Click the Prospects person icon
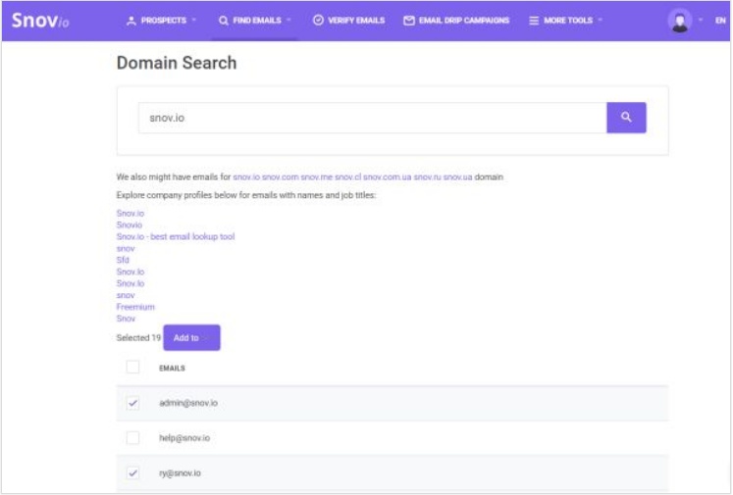 [x=131, y=21]
